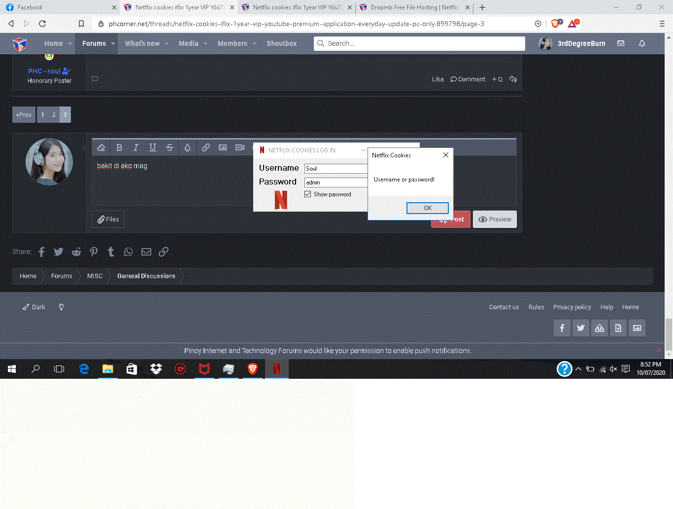Open the Dark style chooser
Image resolution: width=673 pixels, height=509 pixels.
(34, 307)
